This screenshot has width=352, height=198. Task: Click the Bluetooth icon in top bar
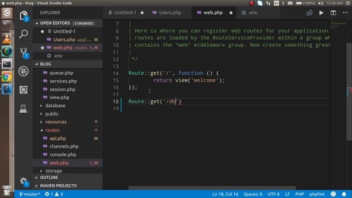click(283, 3)
